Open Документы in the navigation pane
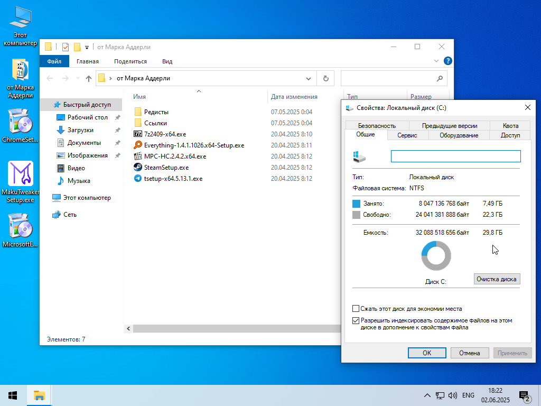 point(84,143)
